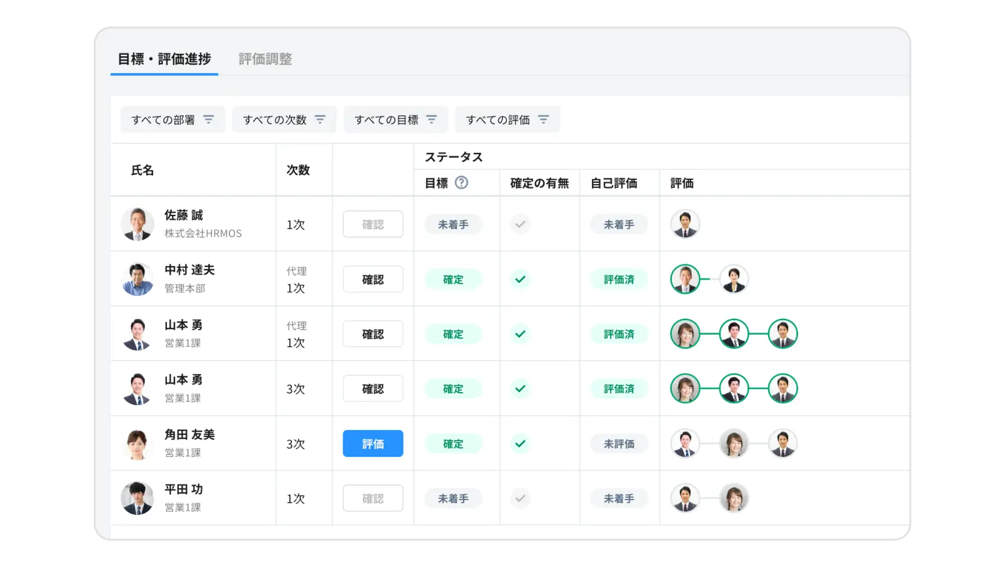The height and width of the screenshot is (565, 1005).
Task: Select the 目標・評価進捗 tab
Action: [163, 59]
